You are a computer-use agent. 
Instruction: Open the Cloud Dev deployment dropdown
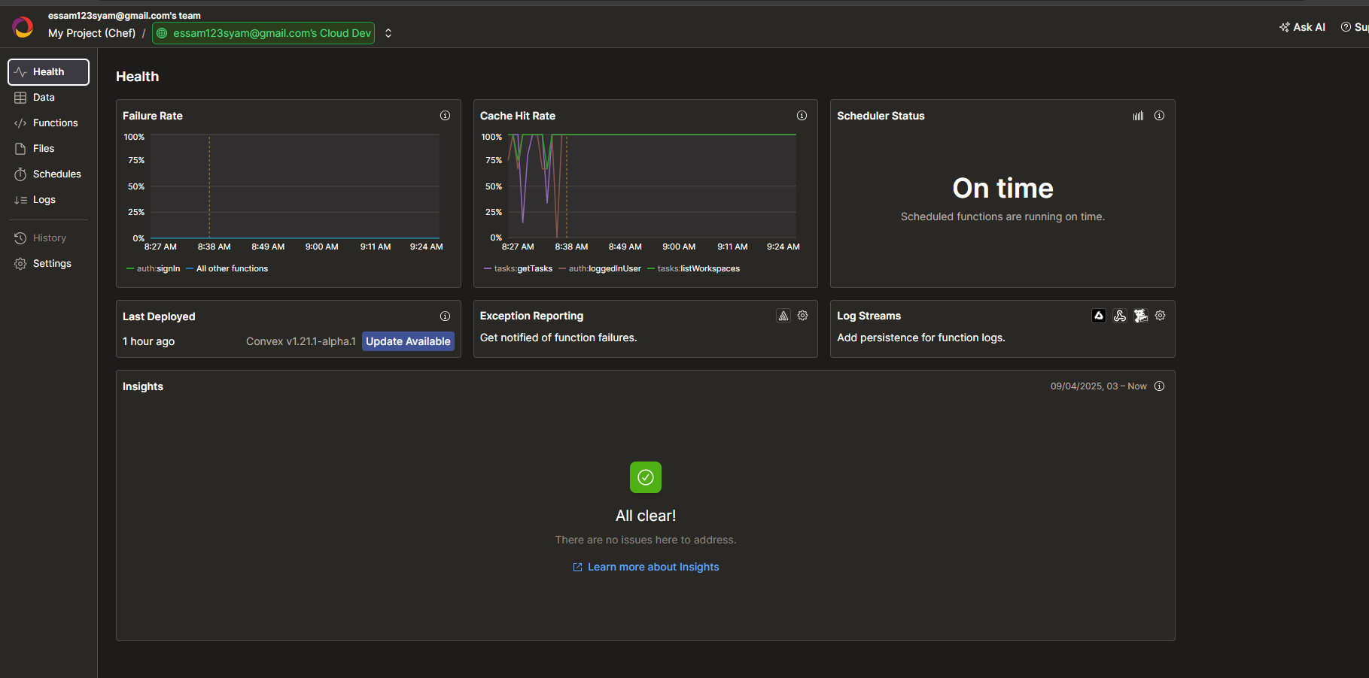click(x=263, y=33)
